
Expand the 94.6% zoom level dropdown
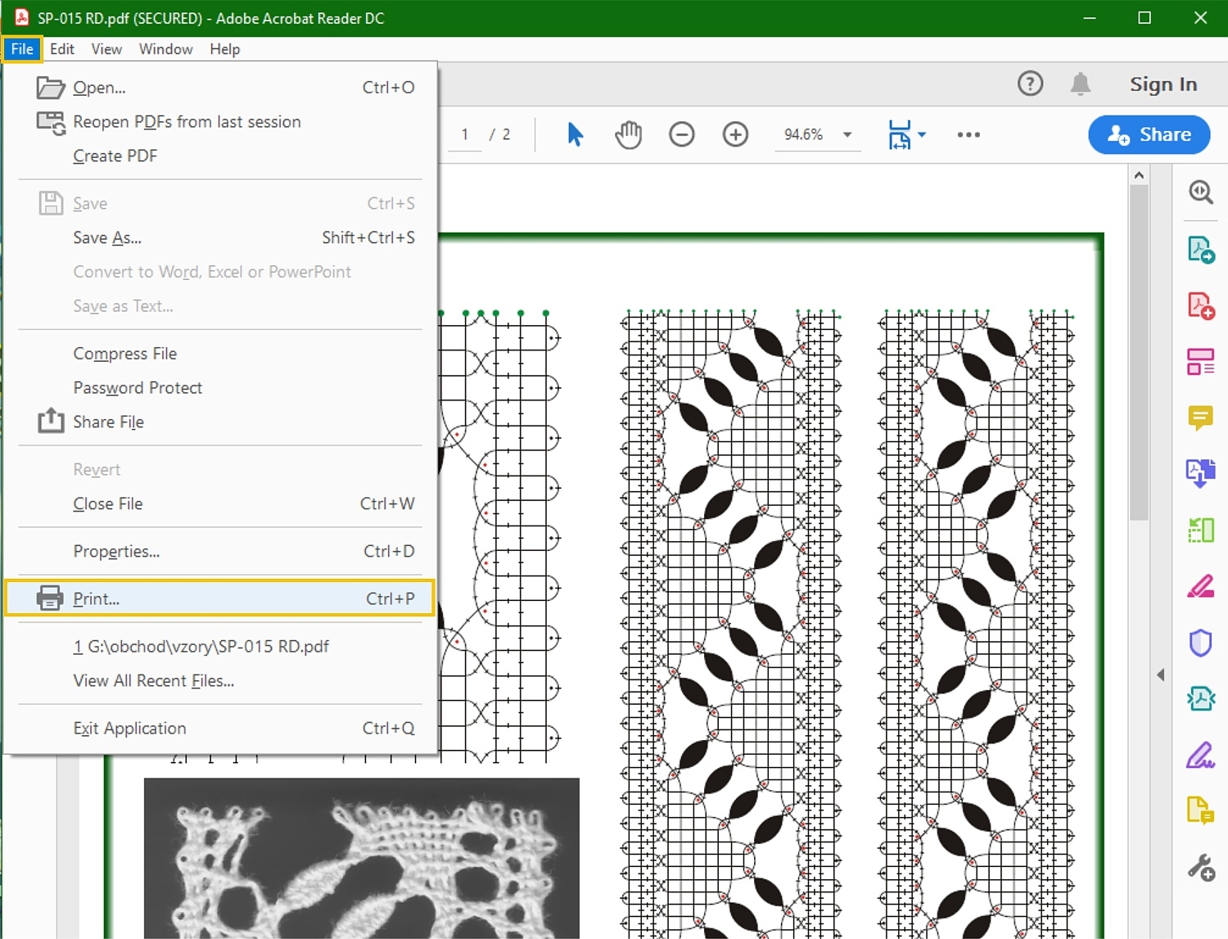(x=847, y=135)
